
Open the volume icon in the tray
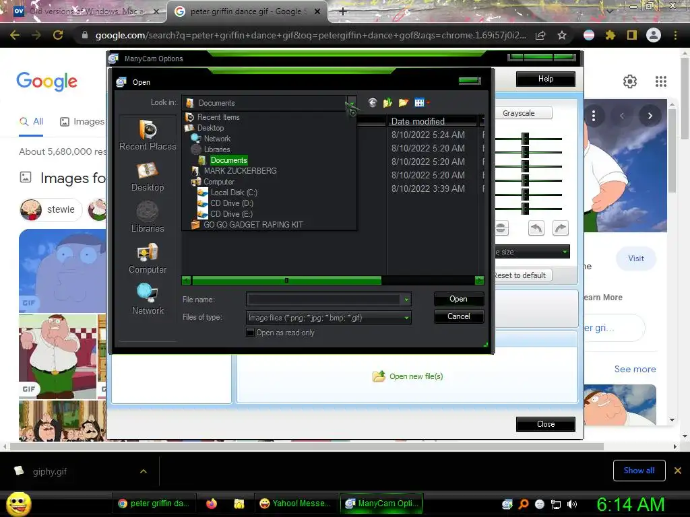[572, 504]
